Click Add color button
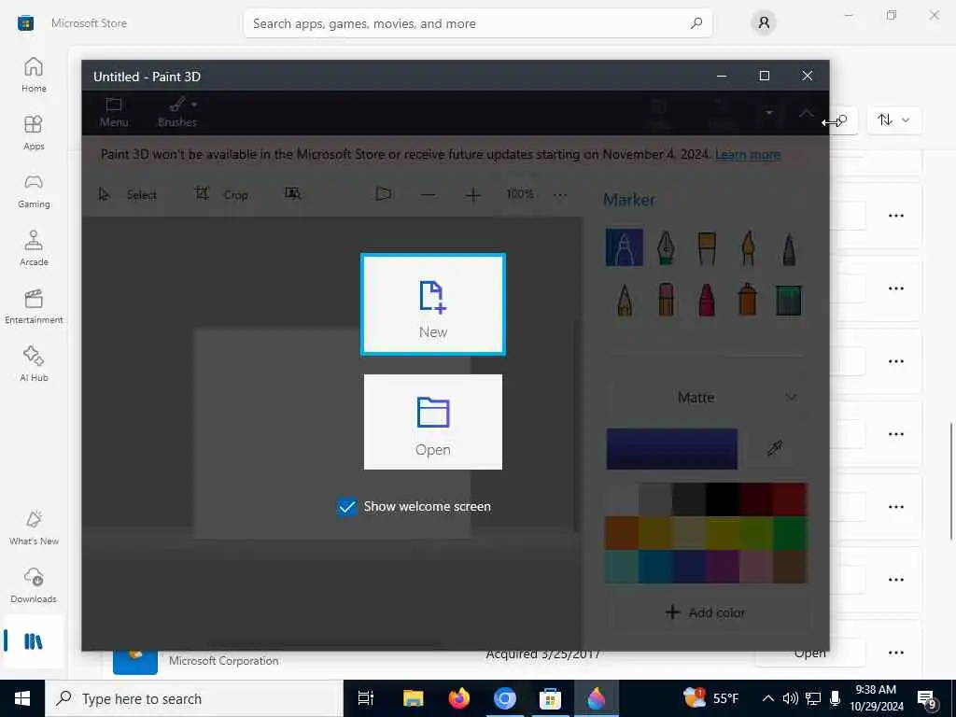The width and height of the screenshot is (956, 717). 706,612
